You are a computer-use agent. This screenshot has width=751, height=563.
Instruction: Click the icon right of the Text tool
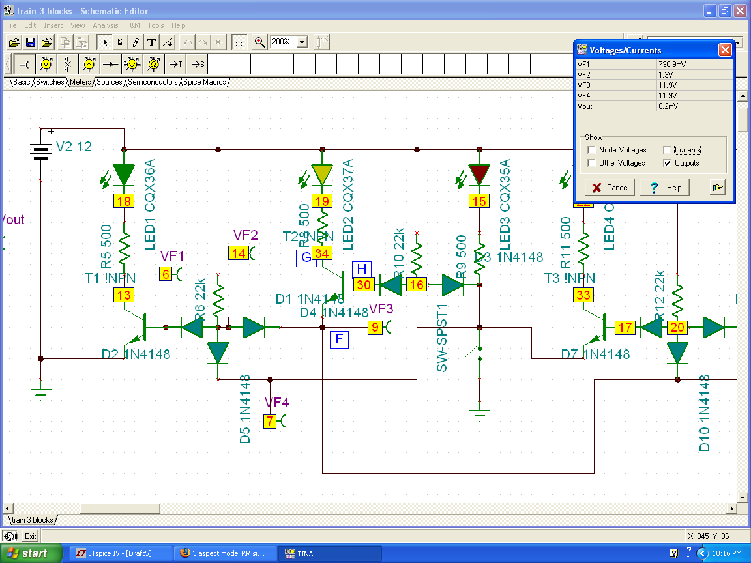[x=167, y=42]
